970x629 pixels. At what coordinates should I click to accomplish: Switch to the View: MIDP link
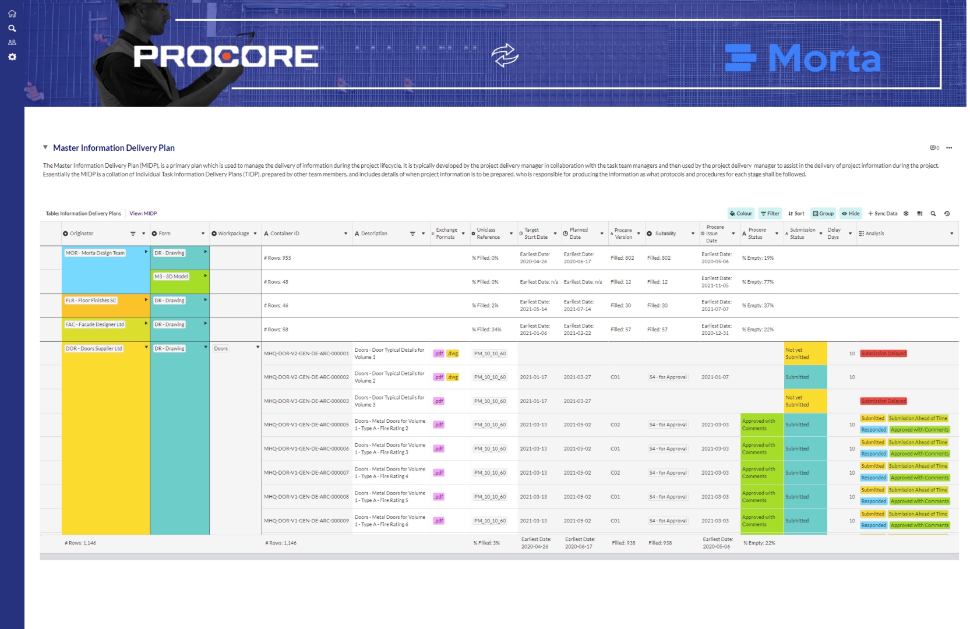pos(143,214)
